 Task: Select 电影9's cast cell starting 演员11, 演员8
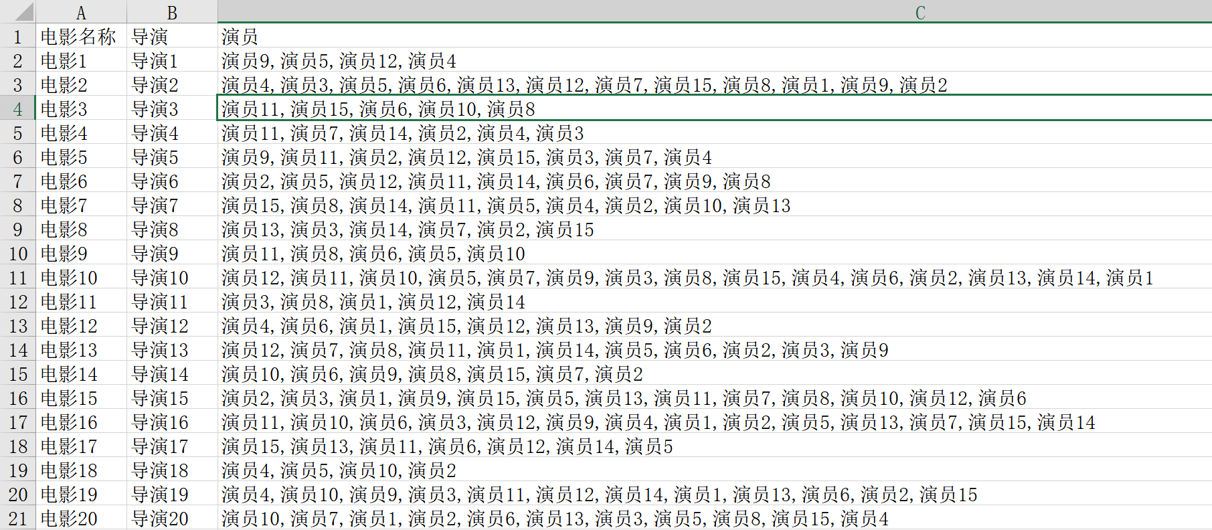pyautogui.click(x=715, y=253)
